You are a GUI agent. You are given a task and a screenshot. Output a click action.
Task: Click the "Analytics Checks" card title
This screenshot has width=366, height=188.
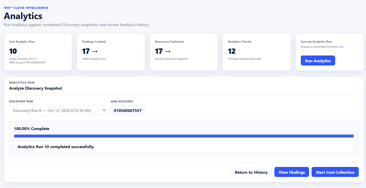tap(240, 42)
